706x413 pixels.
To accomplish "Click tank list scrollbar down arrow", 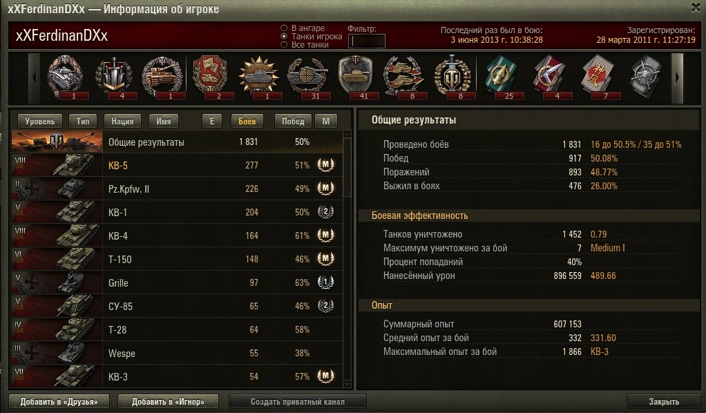I will pyautogui.click(x=347, y=384).
